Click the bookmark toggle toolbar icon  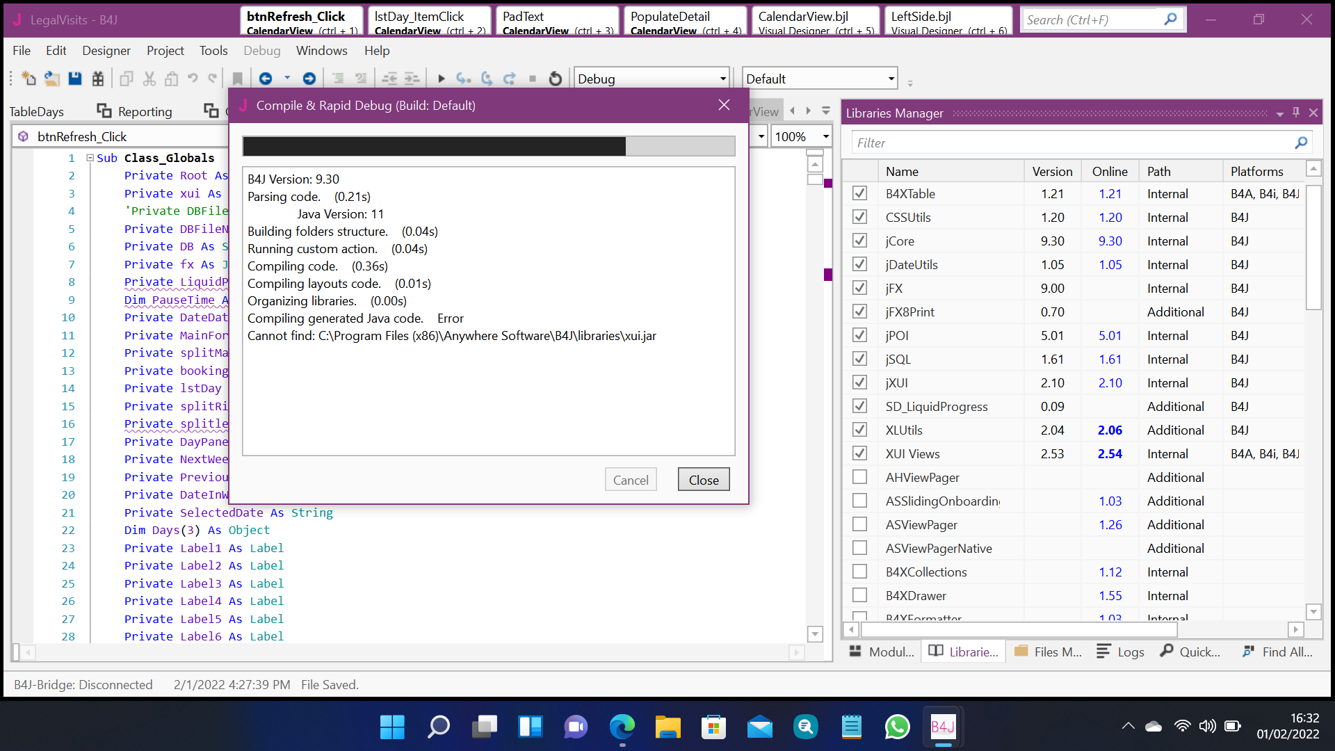point(237,79)
